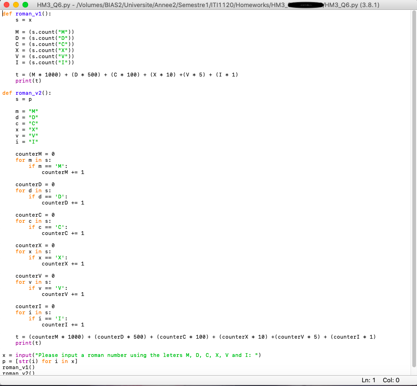Click the HM3_Q6.py window title bar
417x386 pixels.
point(211,5)
